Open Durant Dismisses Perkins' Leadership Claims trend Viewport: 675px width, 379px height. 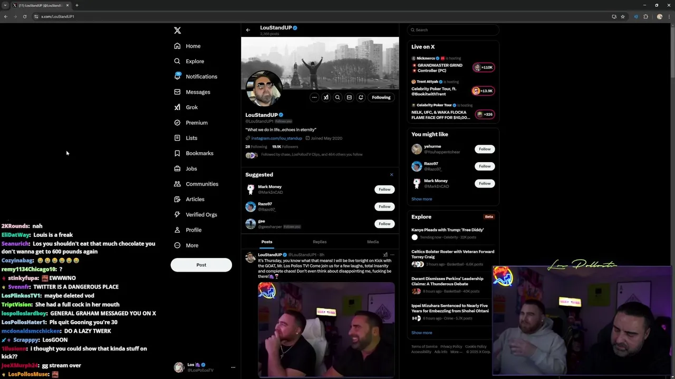click(x=447, y=281)
